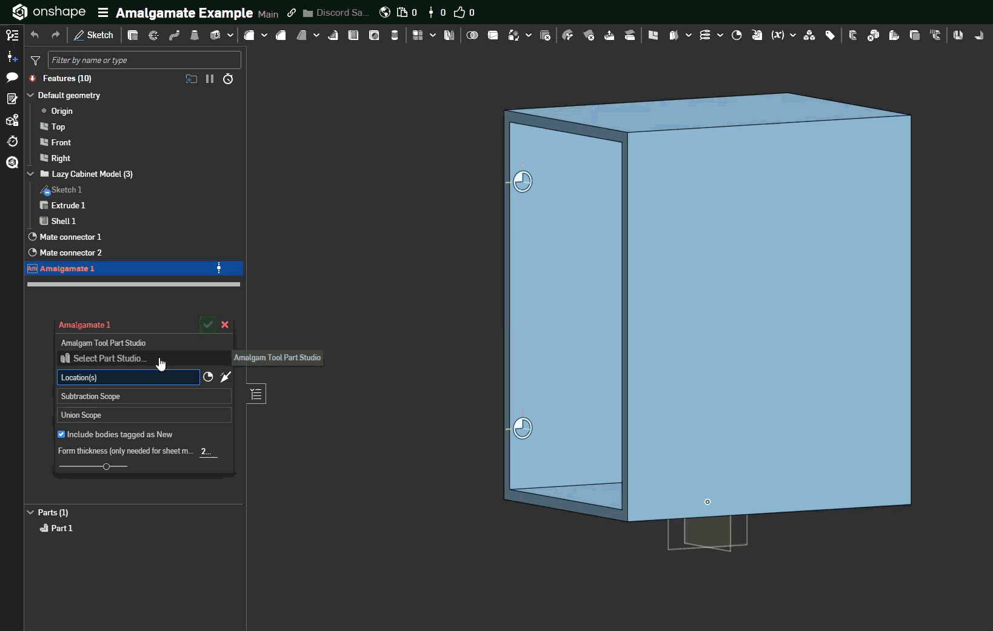Image resolution: width=993 pixels, height=631 pixels.
Task: Click the form thickness slider handle
Action: coord(107,466)
